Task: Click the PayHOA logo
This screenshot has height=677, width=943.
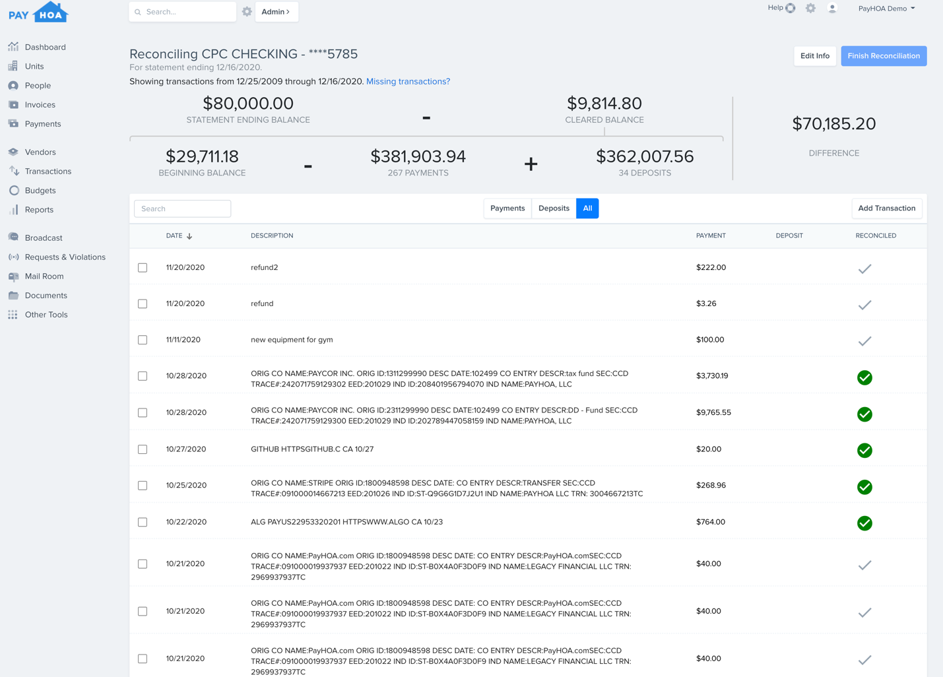Action: 38,13
